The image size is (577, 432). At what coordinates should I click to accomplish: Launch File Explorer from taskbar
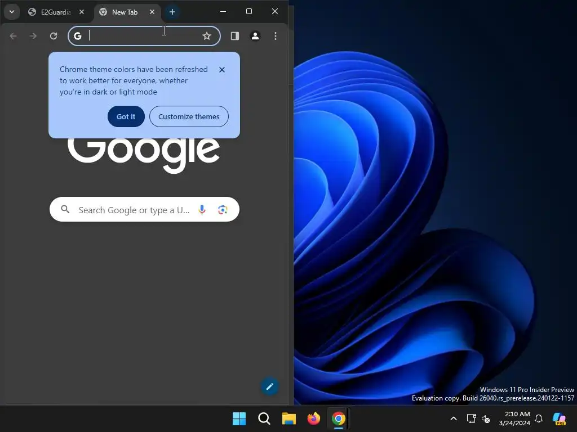point(289,418)
